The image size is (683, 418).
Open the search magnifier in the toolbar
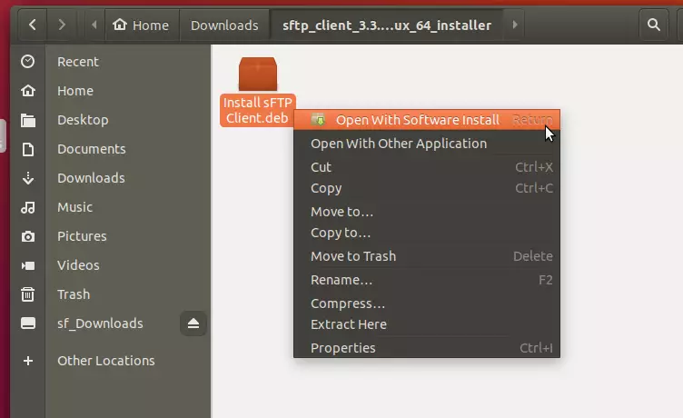(653, 25)
